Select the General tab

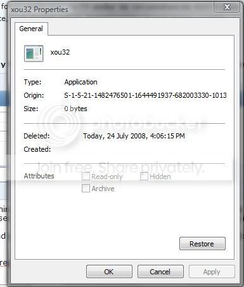click(x=31, y=29)
